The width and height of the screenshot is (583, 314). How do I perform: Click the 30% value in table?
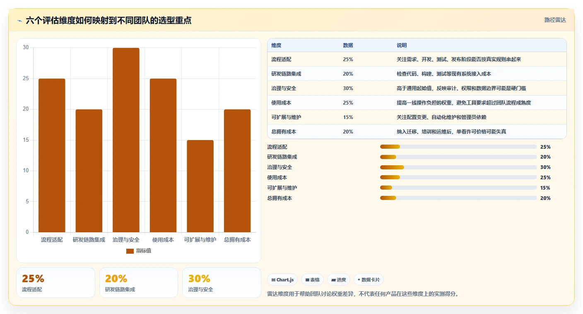click(x=348, y=88)
